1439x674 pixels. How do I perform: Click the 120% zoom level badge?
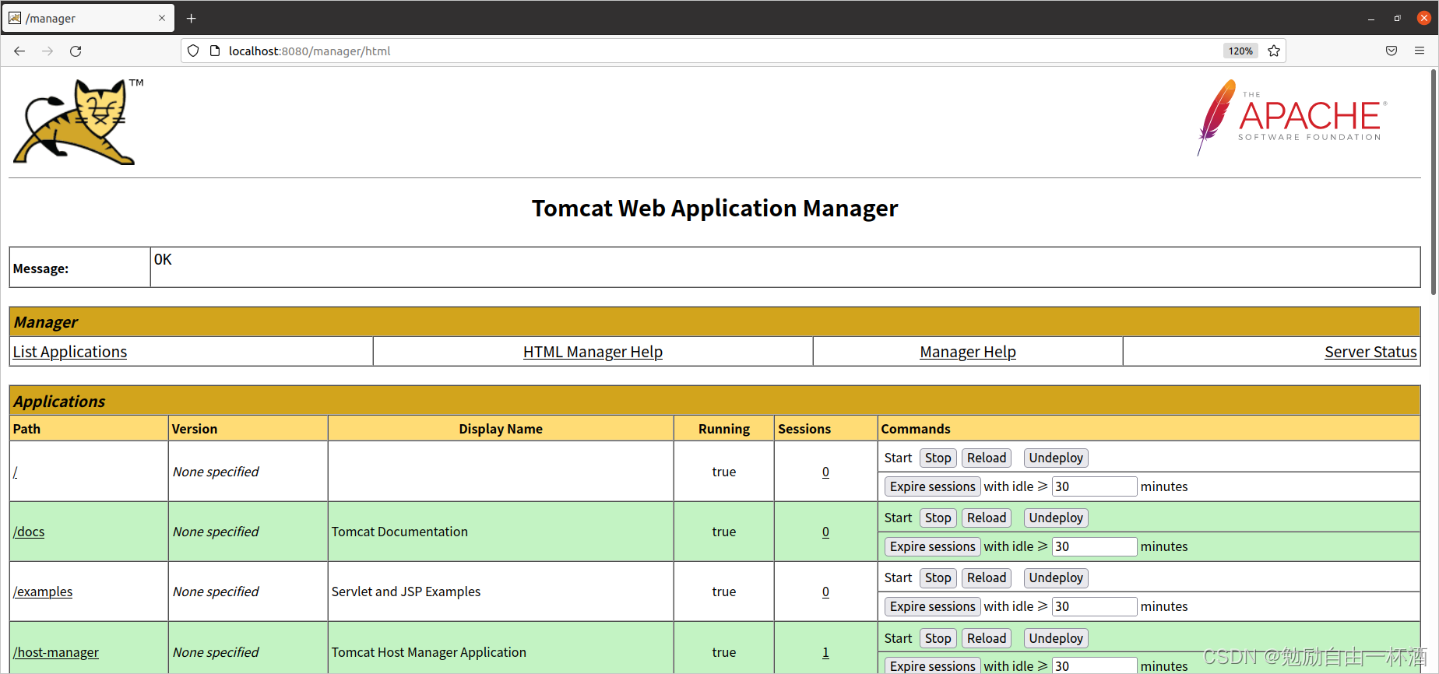tap(1240, 51)
